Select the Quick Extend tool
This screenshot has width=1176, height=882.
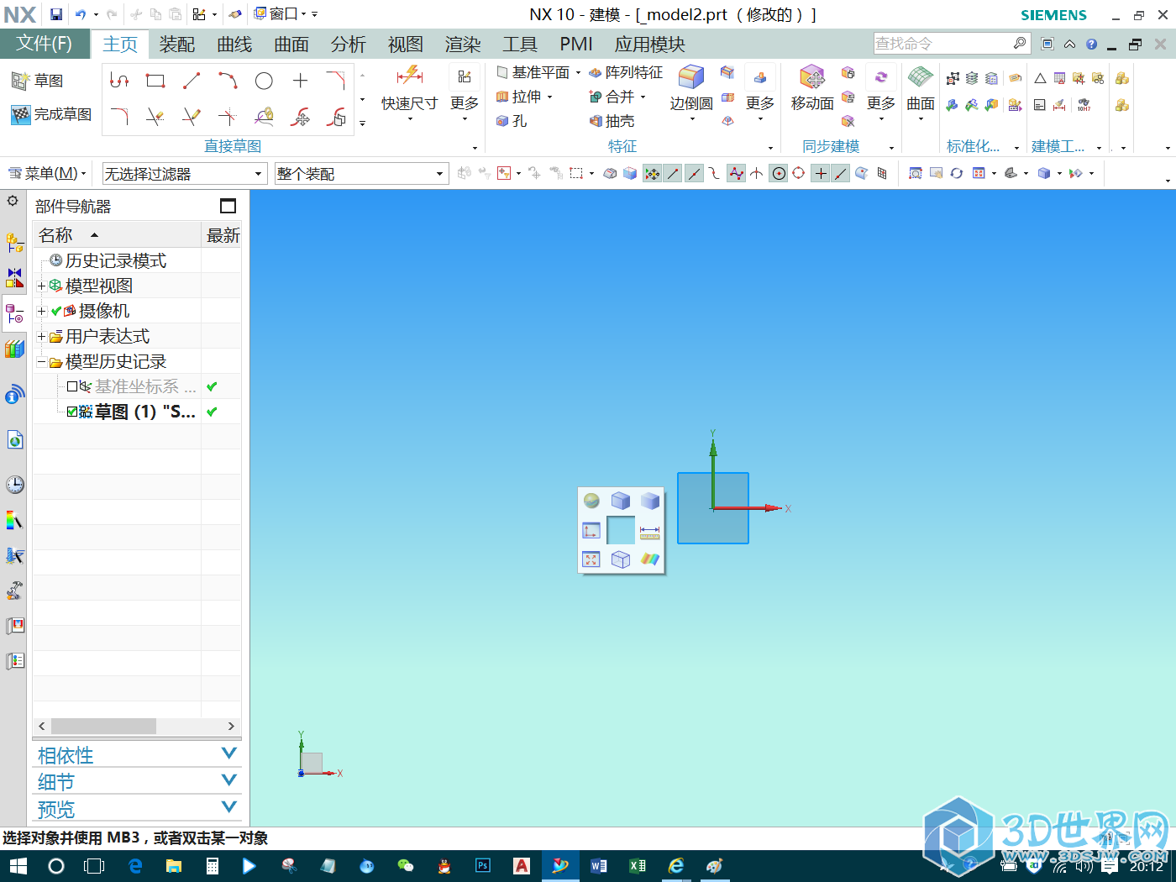click(192, 117)
